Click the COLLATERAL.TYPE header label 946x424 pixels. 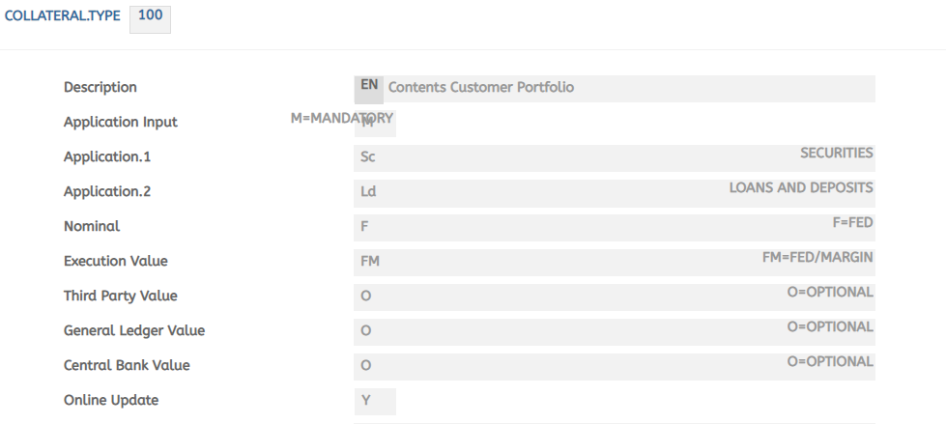click(63, 17)
